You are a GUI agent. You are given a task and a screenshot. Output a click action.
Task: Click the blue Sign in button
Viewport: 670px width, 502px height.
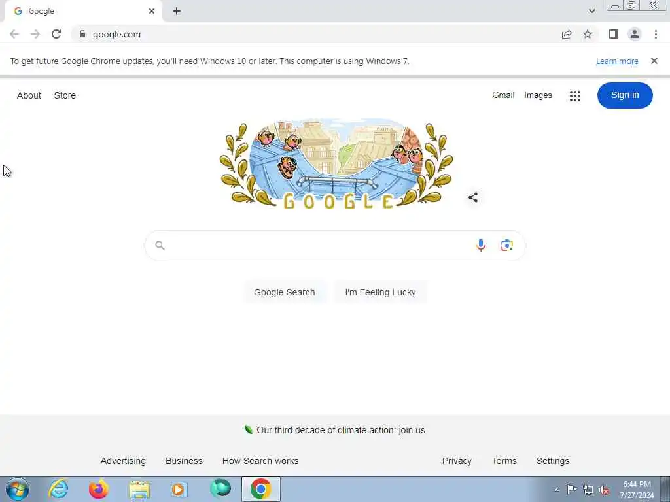click(x=625, y=95)
